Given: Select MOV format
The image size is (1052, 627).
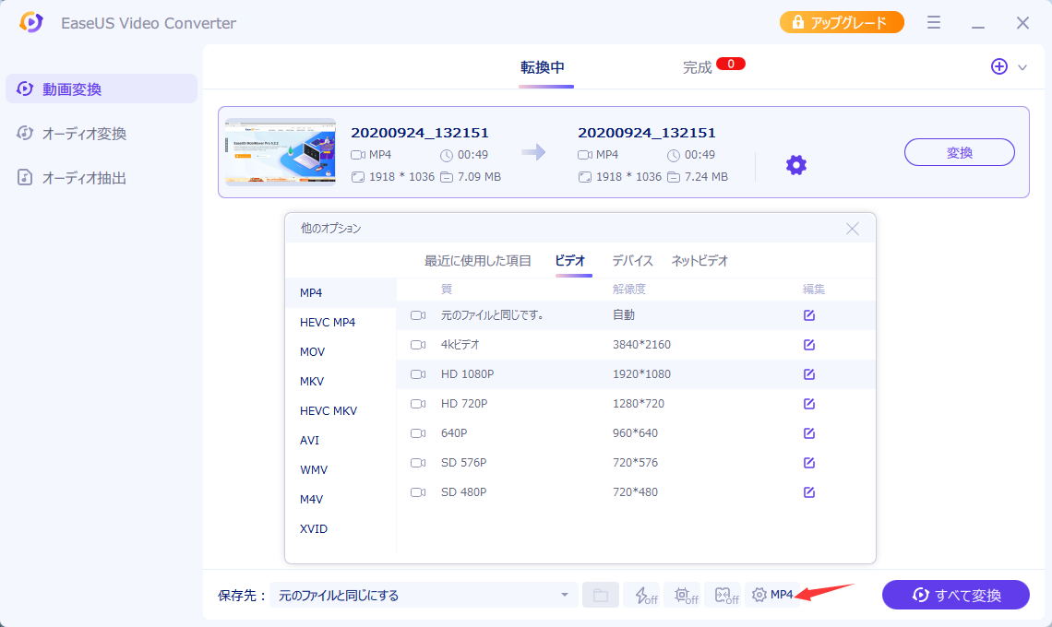Looking at the screenshot, I should point(341,352).
